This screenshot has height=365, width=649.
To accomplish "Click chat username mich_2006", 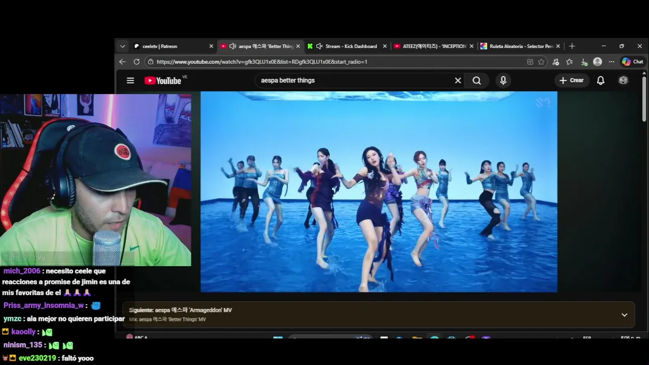I will pos(22,271).
